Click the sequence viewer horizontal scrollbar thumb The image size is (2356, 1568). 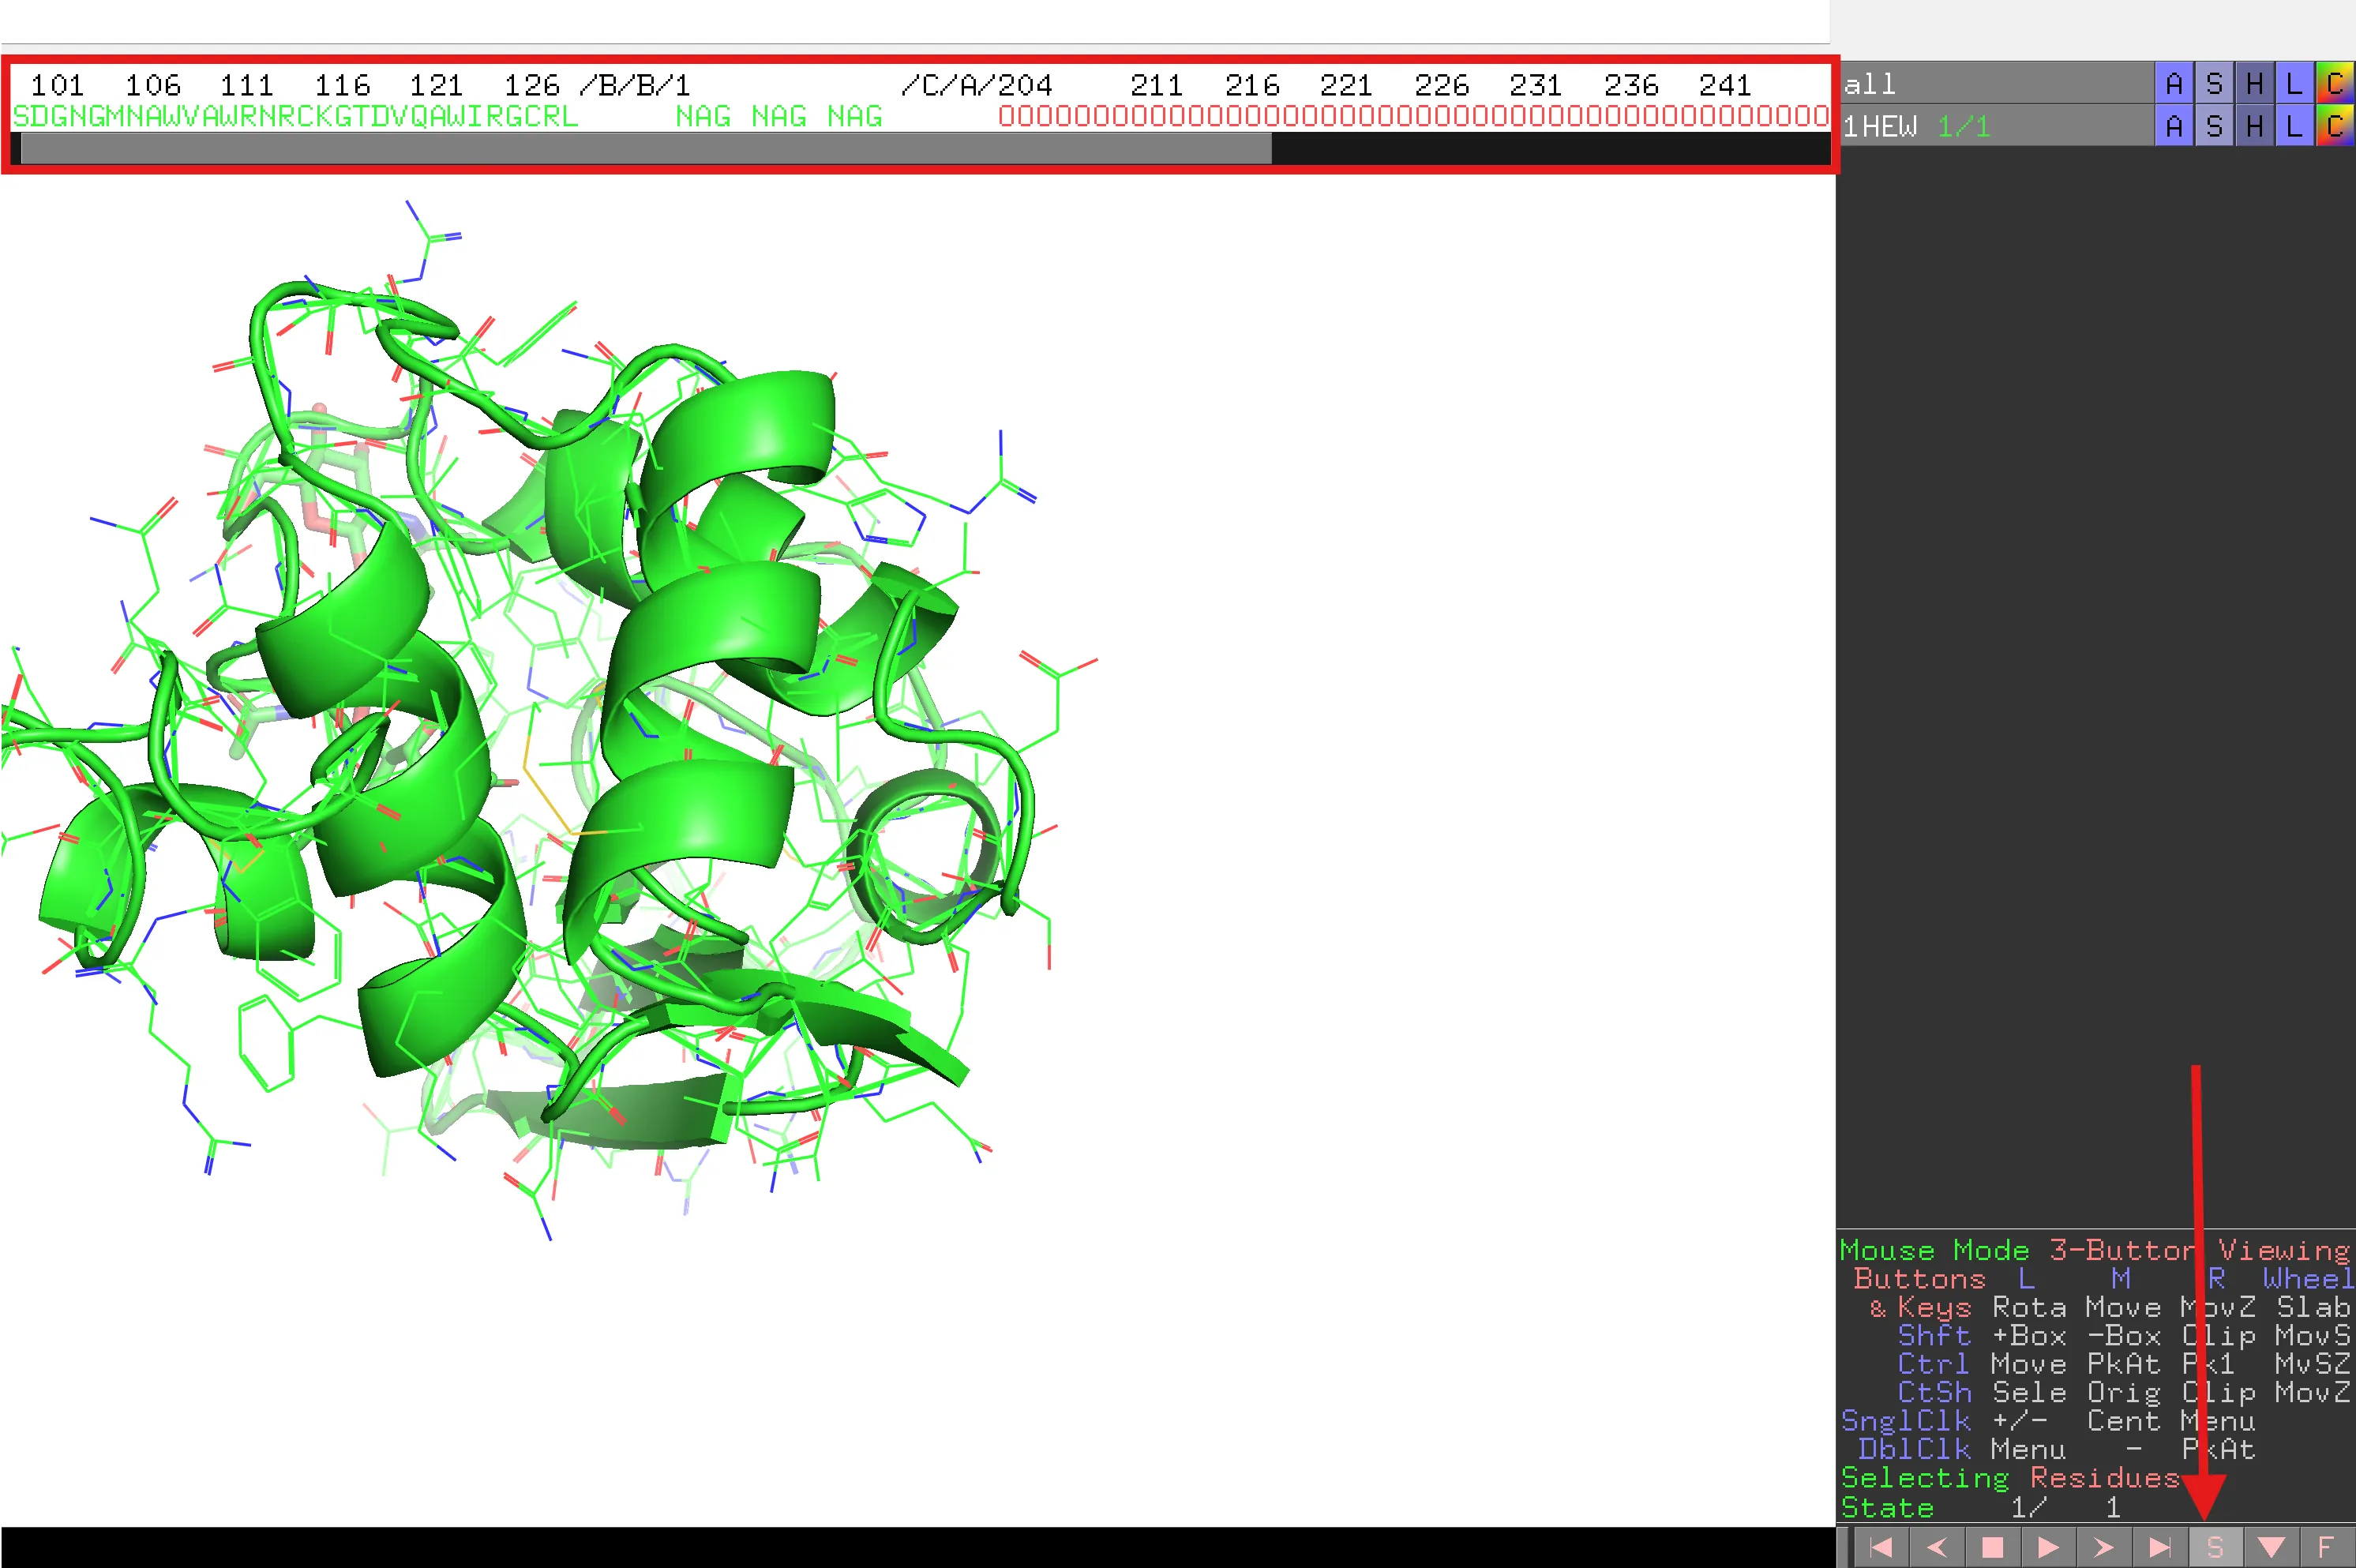645,149
